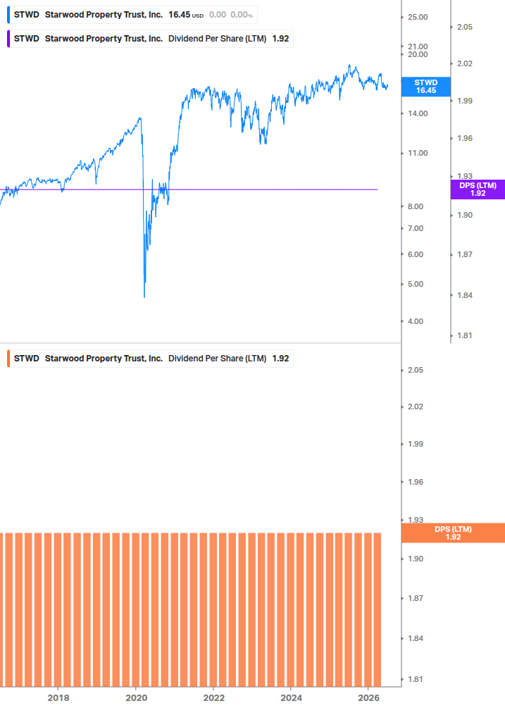Click the 8.00 price axis label
This screenshot has height=708, width=505.
click(x=416, y=207)
